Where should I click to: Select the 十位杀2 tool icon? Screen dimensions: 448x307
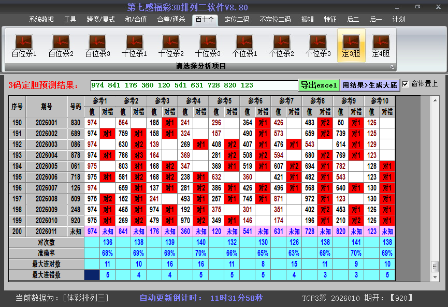coord(170,44)
